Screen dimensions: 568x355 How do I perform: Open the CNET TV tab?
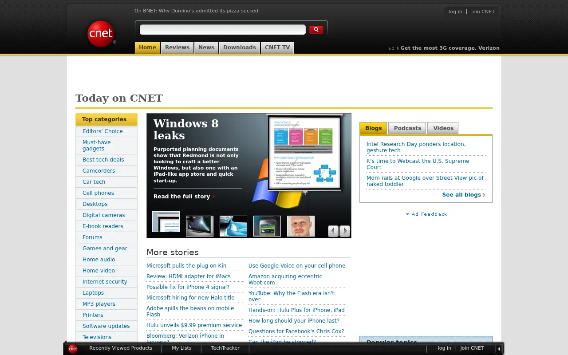pos(277,48)
